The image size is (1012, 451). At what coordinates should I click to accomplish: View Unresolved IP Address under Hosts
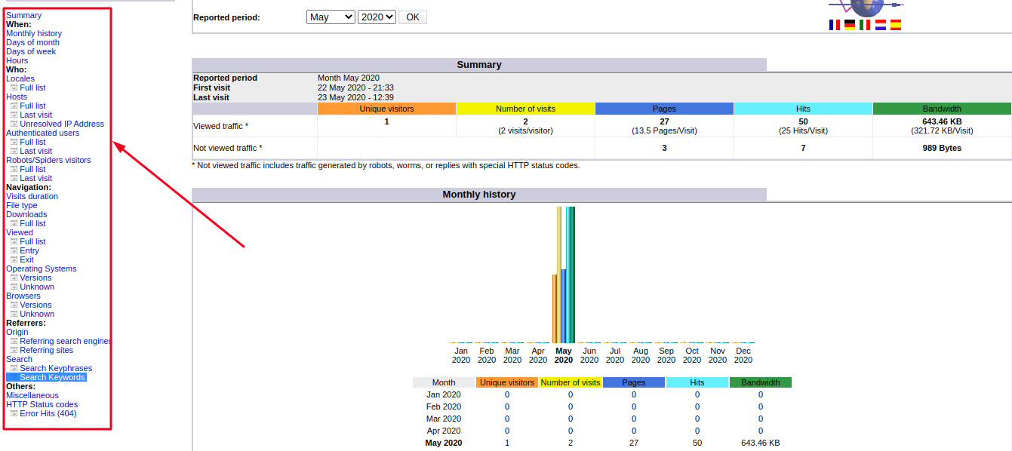tap(64, 124)
